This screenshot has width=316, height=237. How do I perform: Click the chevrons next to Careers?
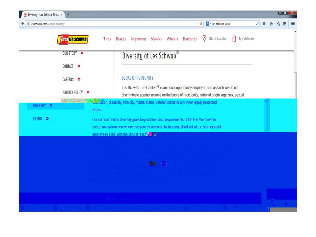tap(79, 79)
